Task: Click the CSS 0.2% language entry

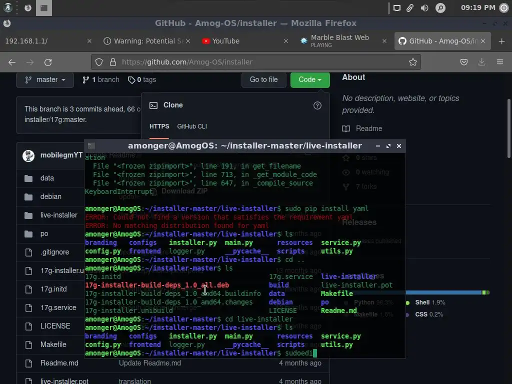Action: [424, 315]
